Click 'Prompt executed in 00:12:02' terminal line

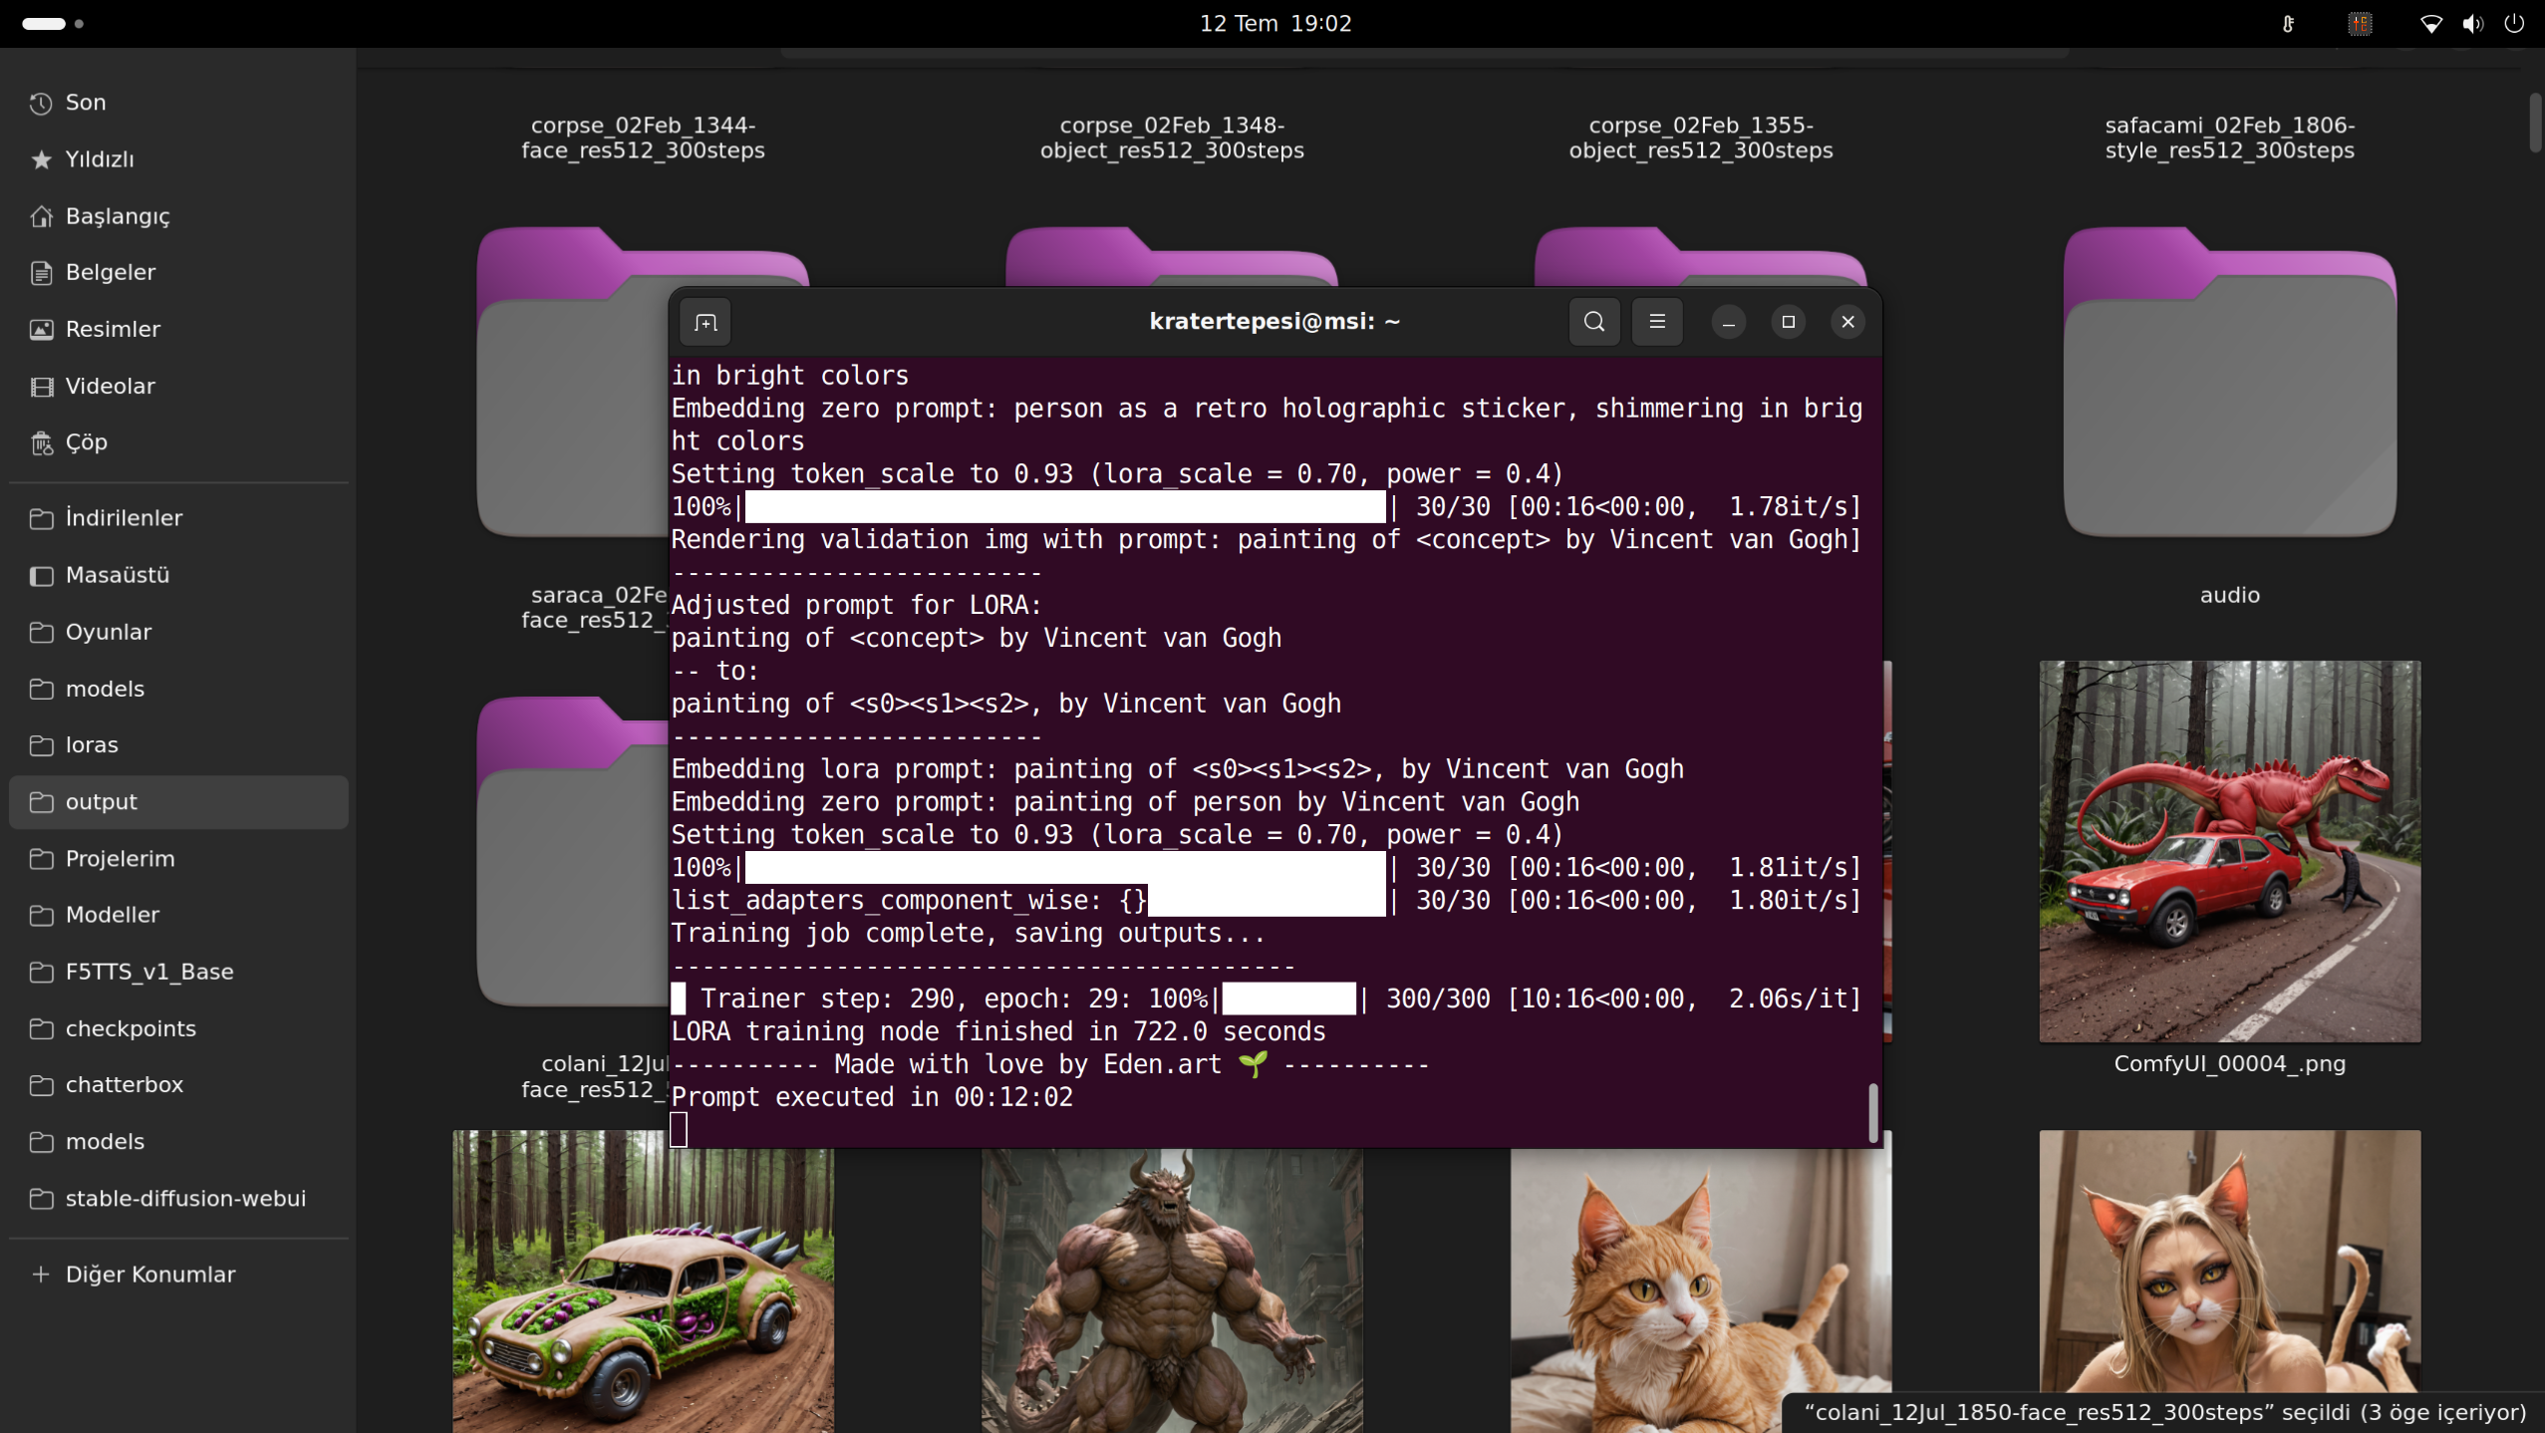point(872,1097)
